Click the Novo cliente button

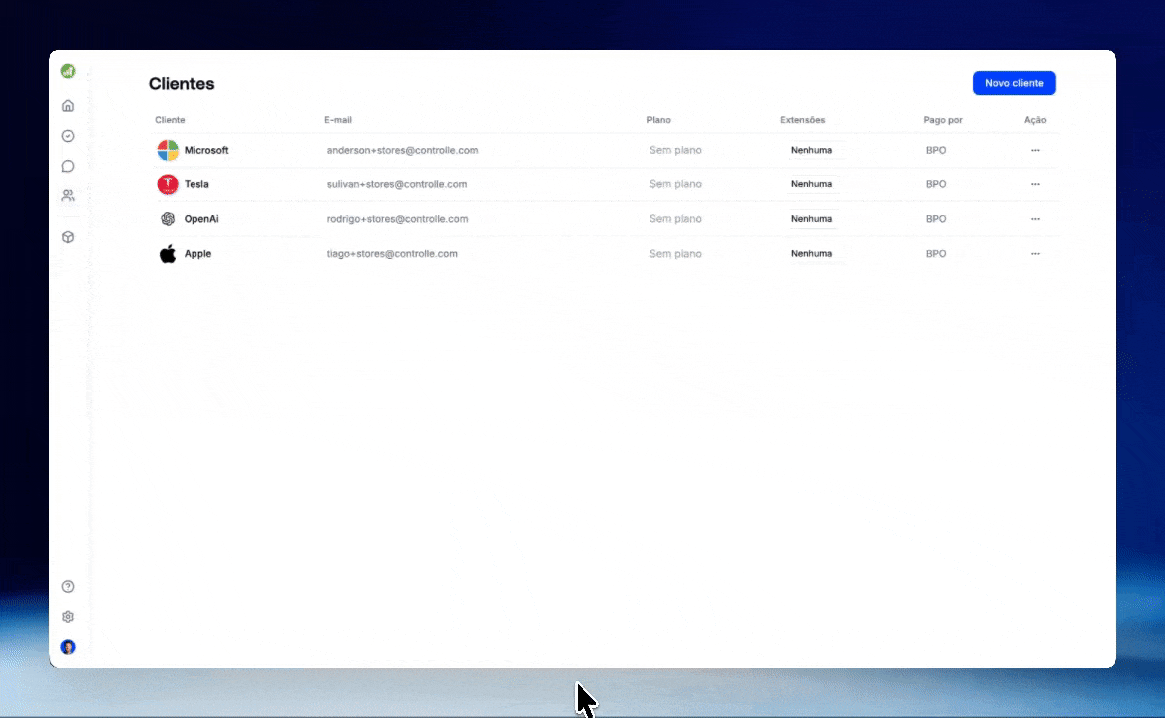tap(1014, 83)
